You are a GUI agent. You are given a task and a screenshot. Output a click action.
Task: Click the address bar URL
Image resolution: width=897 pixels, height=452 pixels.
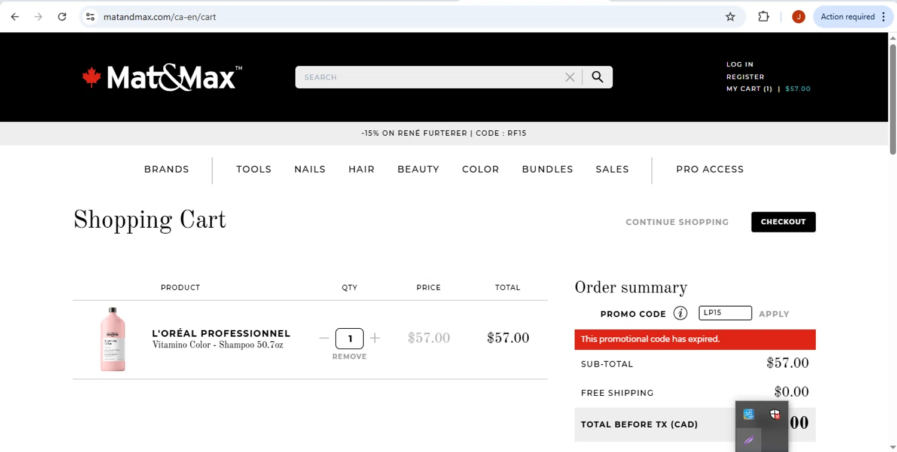pos(160,17)
